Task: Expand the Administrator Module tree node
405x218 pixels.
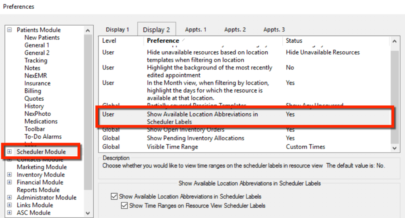Action: click(9, 197)
